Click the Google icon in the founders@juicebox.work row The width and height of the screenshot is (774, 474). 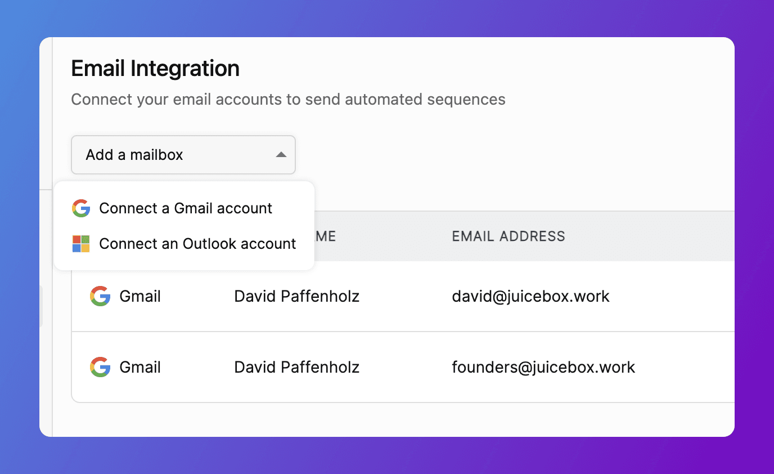click(x=100, y=367)
